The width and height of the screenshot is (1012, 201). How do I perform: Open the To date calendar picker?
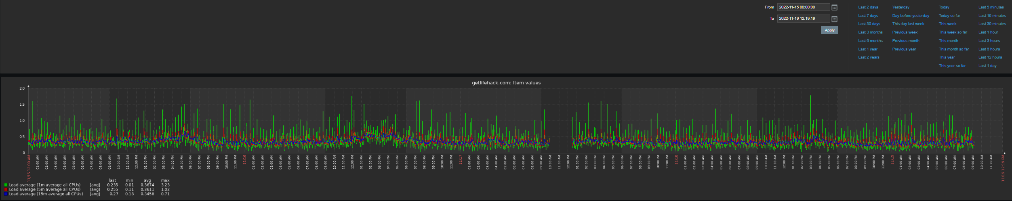(834, 19)
